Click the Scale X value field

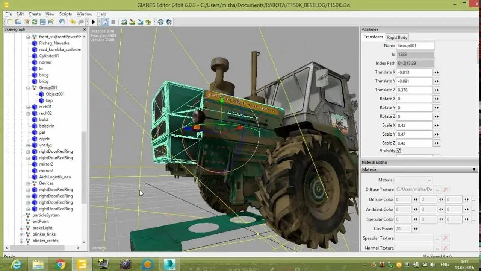click(x=414, y=125)
